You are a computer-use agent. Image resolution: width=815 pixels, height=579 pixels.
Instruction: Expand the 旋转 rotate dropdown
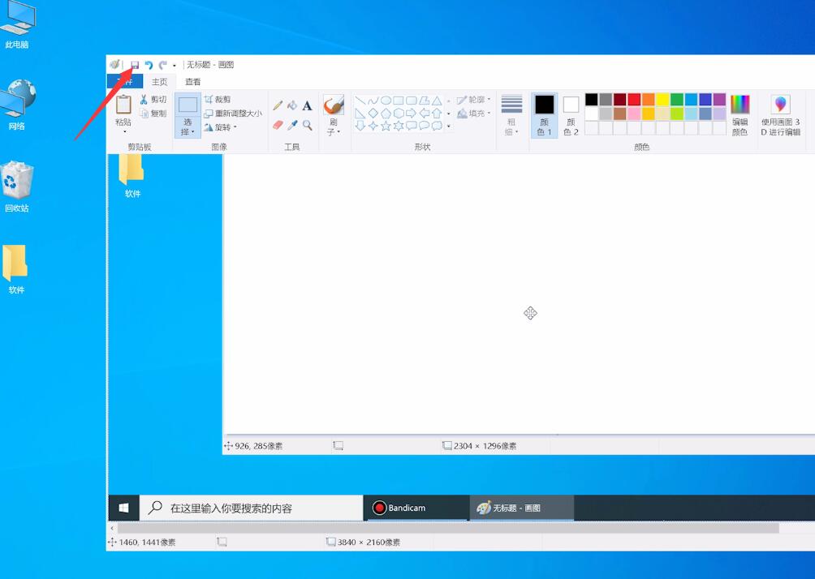(220, 127)
